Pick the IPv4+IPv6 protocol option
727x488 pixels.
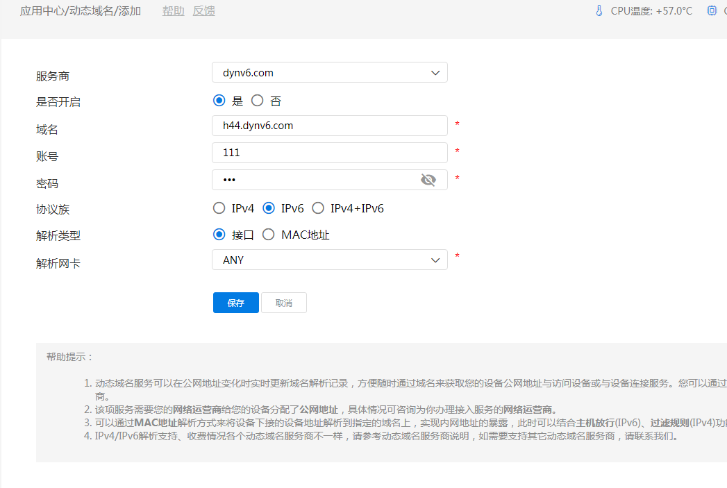(x=318, y=208)
